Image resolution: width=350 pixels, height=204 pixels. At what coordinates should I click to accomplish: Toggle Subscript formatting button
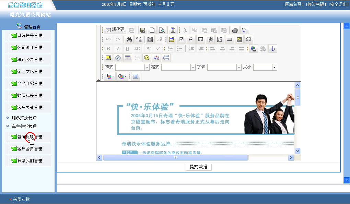[148, 49]
